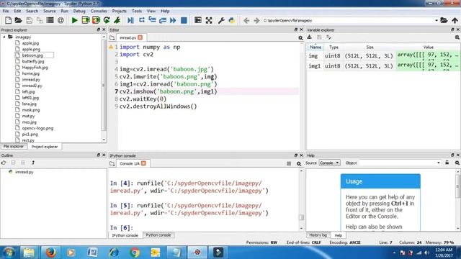Open the Projects menu

(x=119, y=11)
